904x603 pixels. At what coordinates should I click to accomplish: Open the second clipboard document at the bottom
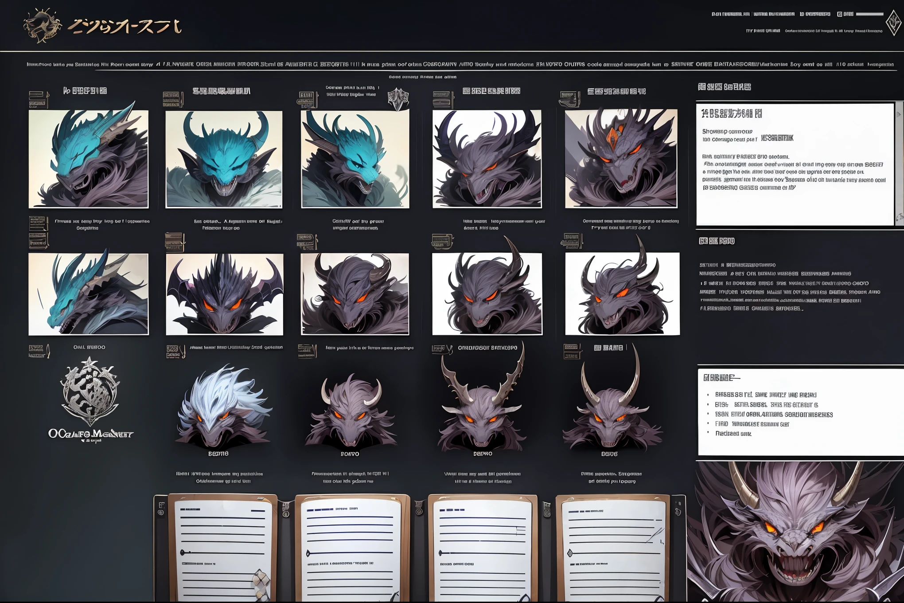(352, 548)
